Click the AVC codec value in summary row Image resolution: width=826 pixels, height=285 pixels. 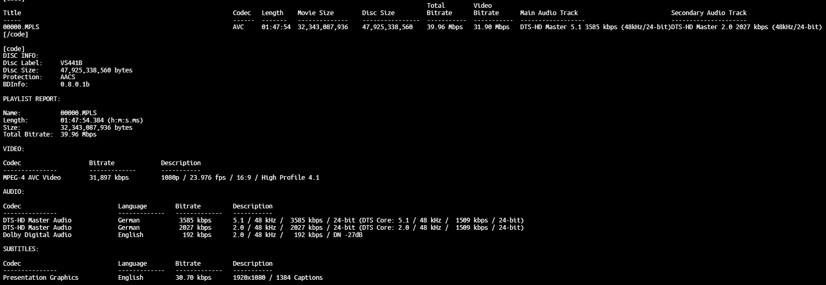coord(238,27)
